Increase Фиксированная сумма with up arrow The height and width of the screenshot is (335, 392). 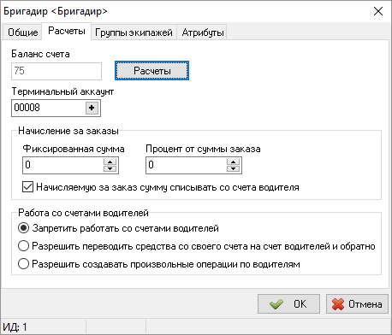point(110,162)
